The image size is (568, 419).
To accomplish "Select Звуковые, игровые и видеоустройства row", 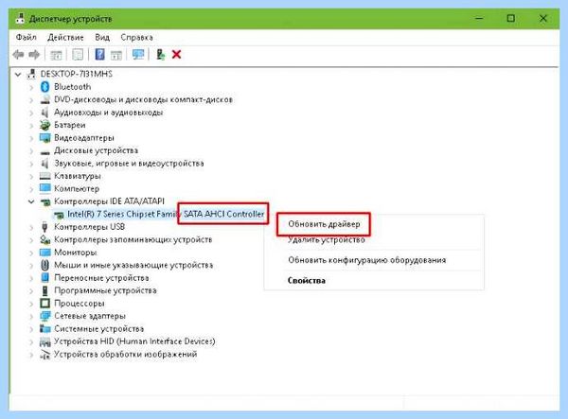I will click(x=129, y=164).
